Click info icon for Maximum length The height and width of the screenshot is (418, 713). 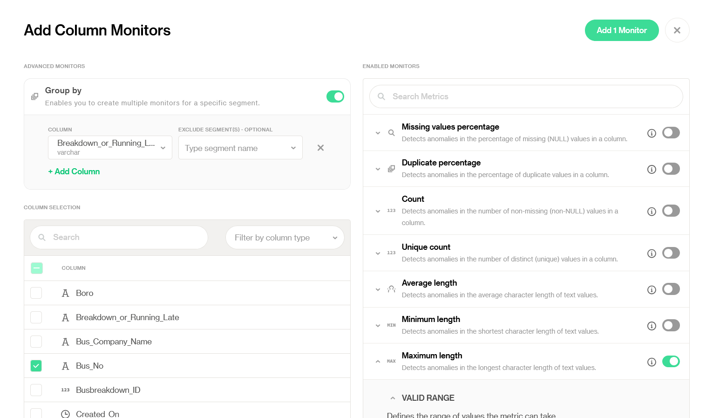652,362
